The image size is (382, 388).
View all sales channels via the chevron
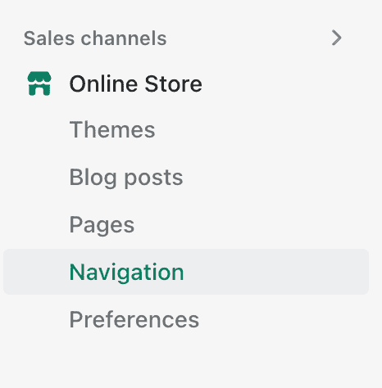(336, 38)
